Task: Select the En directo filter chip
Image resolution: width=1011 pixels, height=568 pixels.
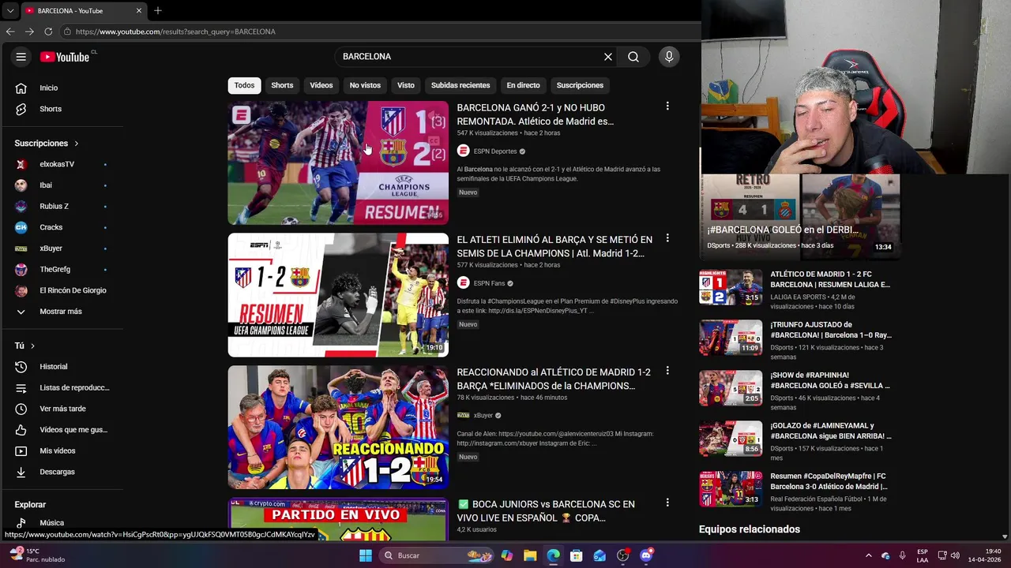Action: click(523, 85)
